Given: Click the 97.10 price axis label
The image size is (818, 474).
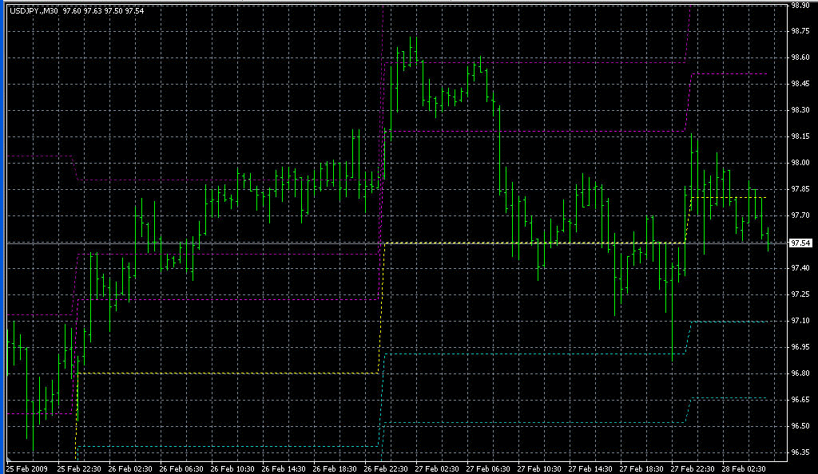Looking at the screenshot, I should (x=799, y=321).
